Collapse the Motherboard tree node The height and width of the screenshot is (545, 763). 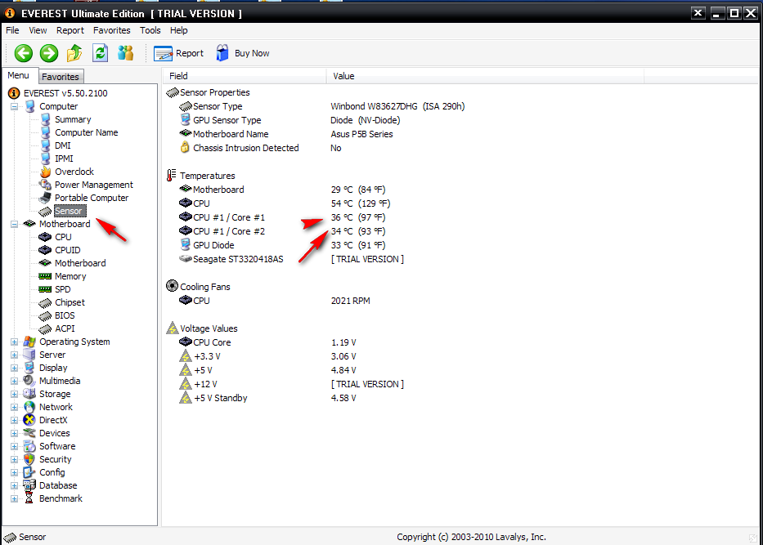click(x=14, y=224)
